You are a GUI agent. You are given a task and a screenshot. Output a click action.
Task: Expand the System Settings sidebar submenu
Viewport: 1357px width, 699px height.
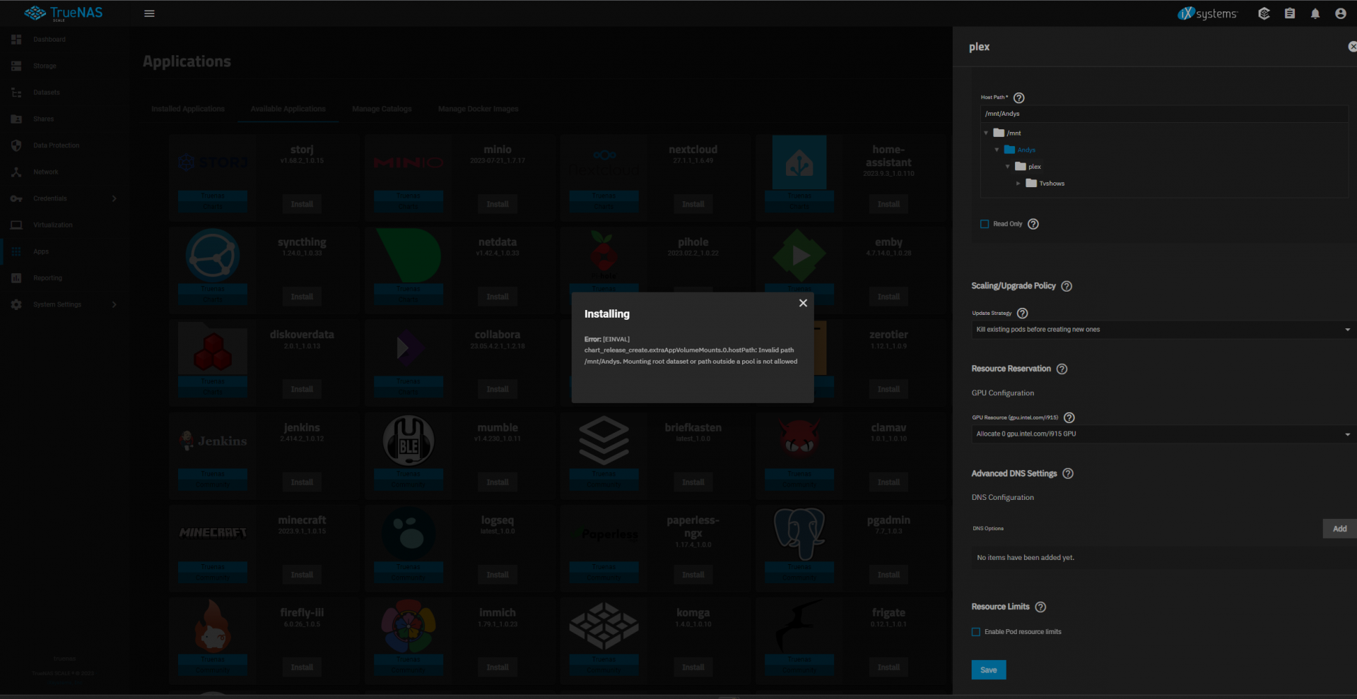(114, 304)
